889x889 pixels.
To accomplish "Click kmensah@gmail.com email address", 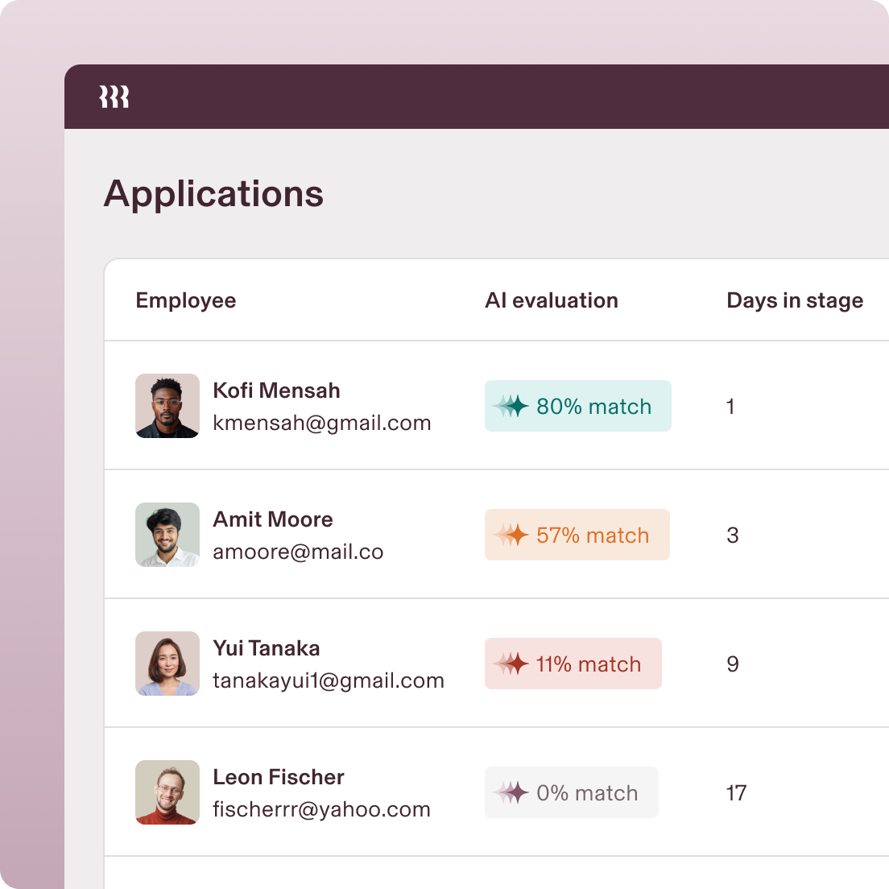I will pos(321,422).
